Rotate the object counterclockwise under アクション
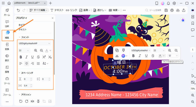Image resolution: width=196 pixels, height=107 pixels. (x=21, y=101)
